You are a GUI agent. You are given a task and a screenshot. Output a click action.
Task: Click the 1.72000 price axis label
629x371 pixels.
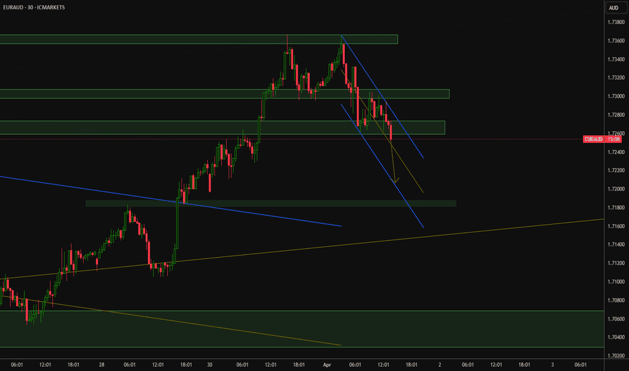(616, 189)
